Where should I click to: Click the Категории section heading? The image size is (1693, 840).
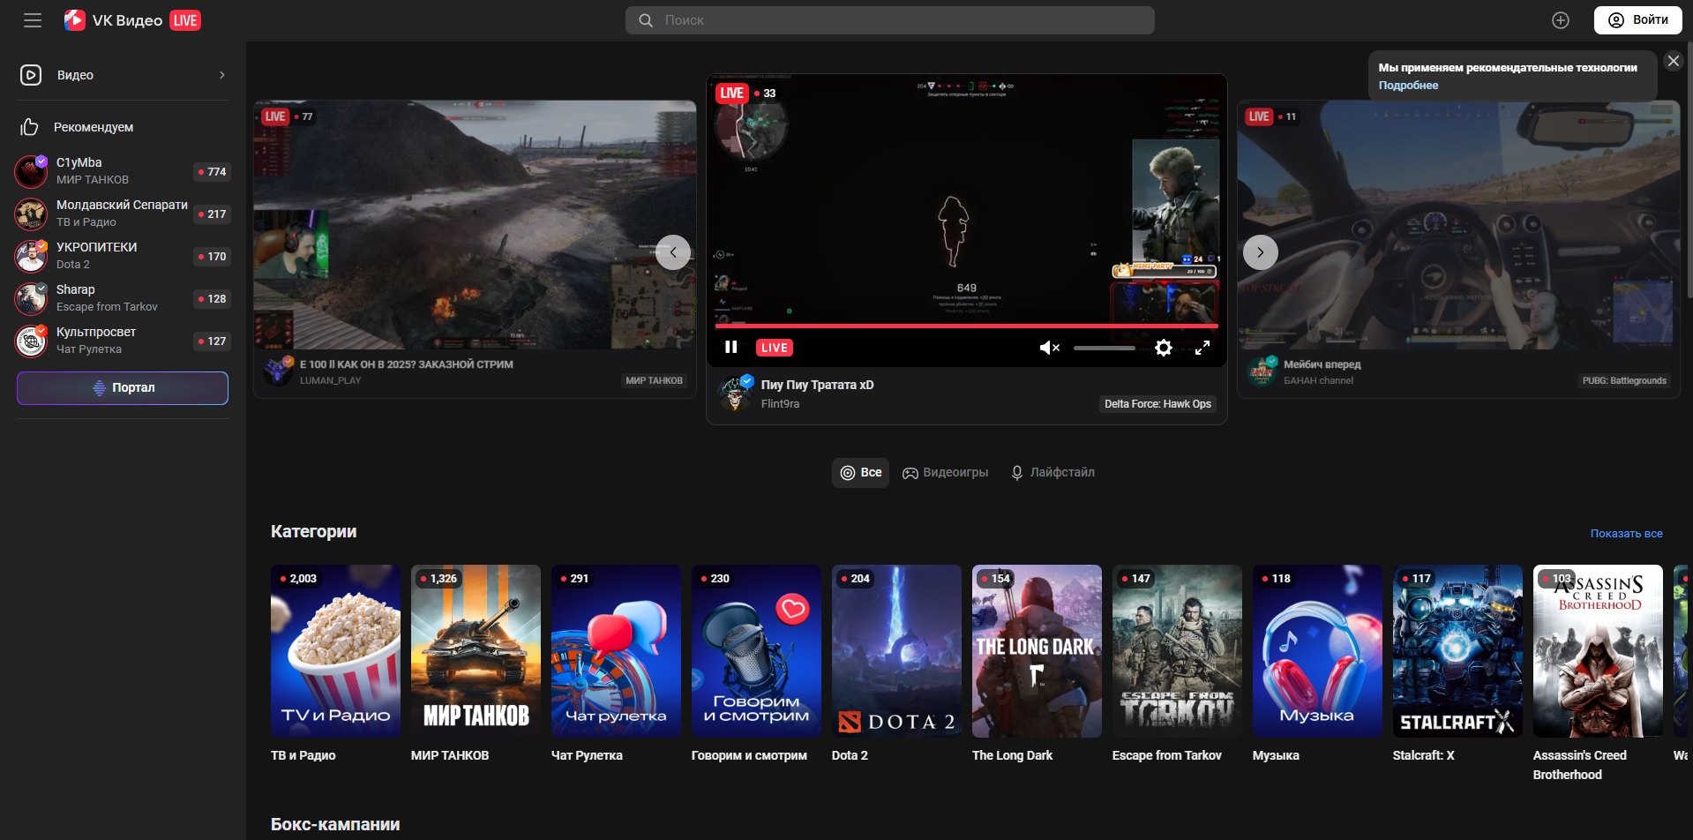point(313,531)
